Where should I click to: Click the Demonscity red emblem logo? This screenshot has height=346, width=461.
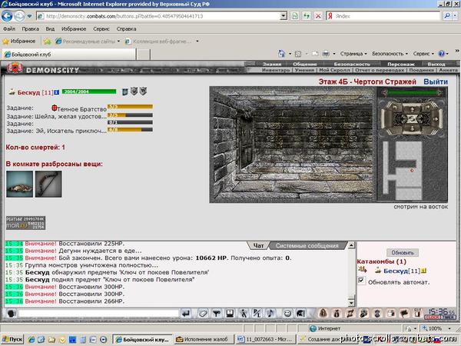coord(15,68)
